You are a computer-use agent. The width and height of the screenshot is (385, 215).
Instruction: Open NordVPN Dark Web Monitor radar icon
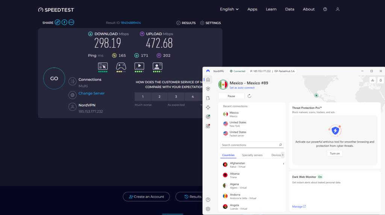pyautogui.click(x=208, y=116)
